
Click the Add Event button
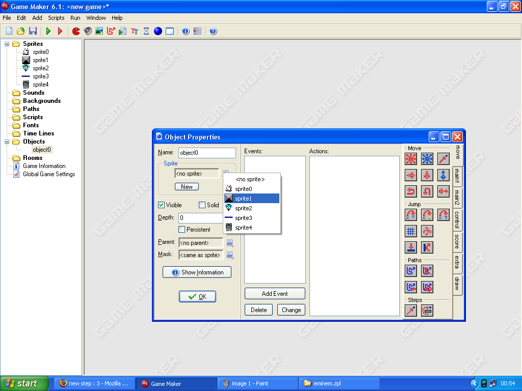[x=275, y=294]
